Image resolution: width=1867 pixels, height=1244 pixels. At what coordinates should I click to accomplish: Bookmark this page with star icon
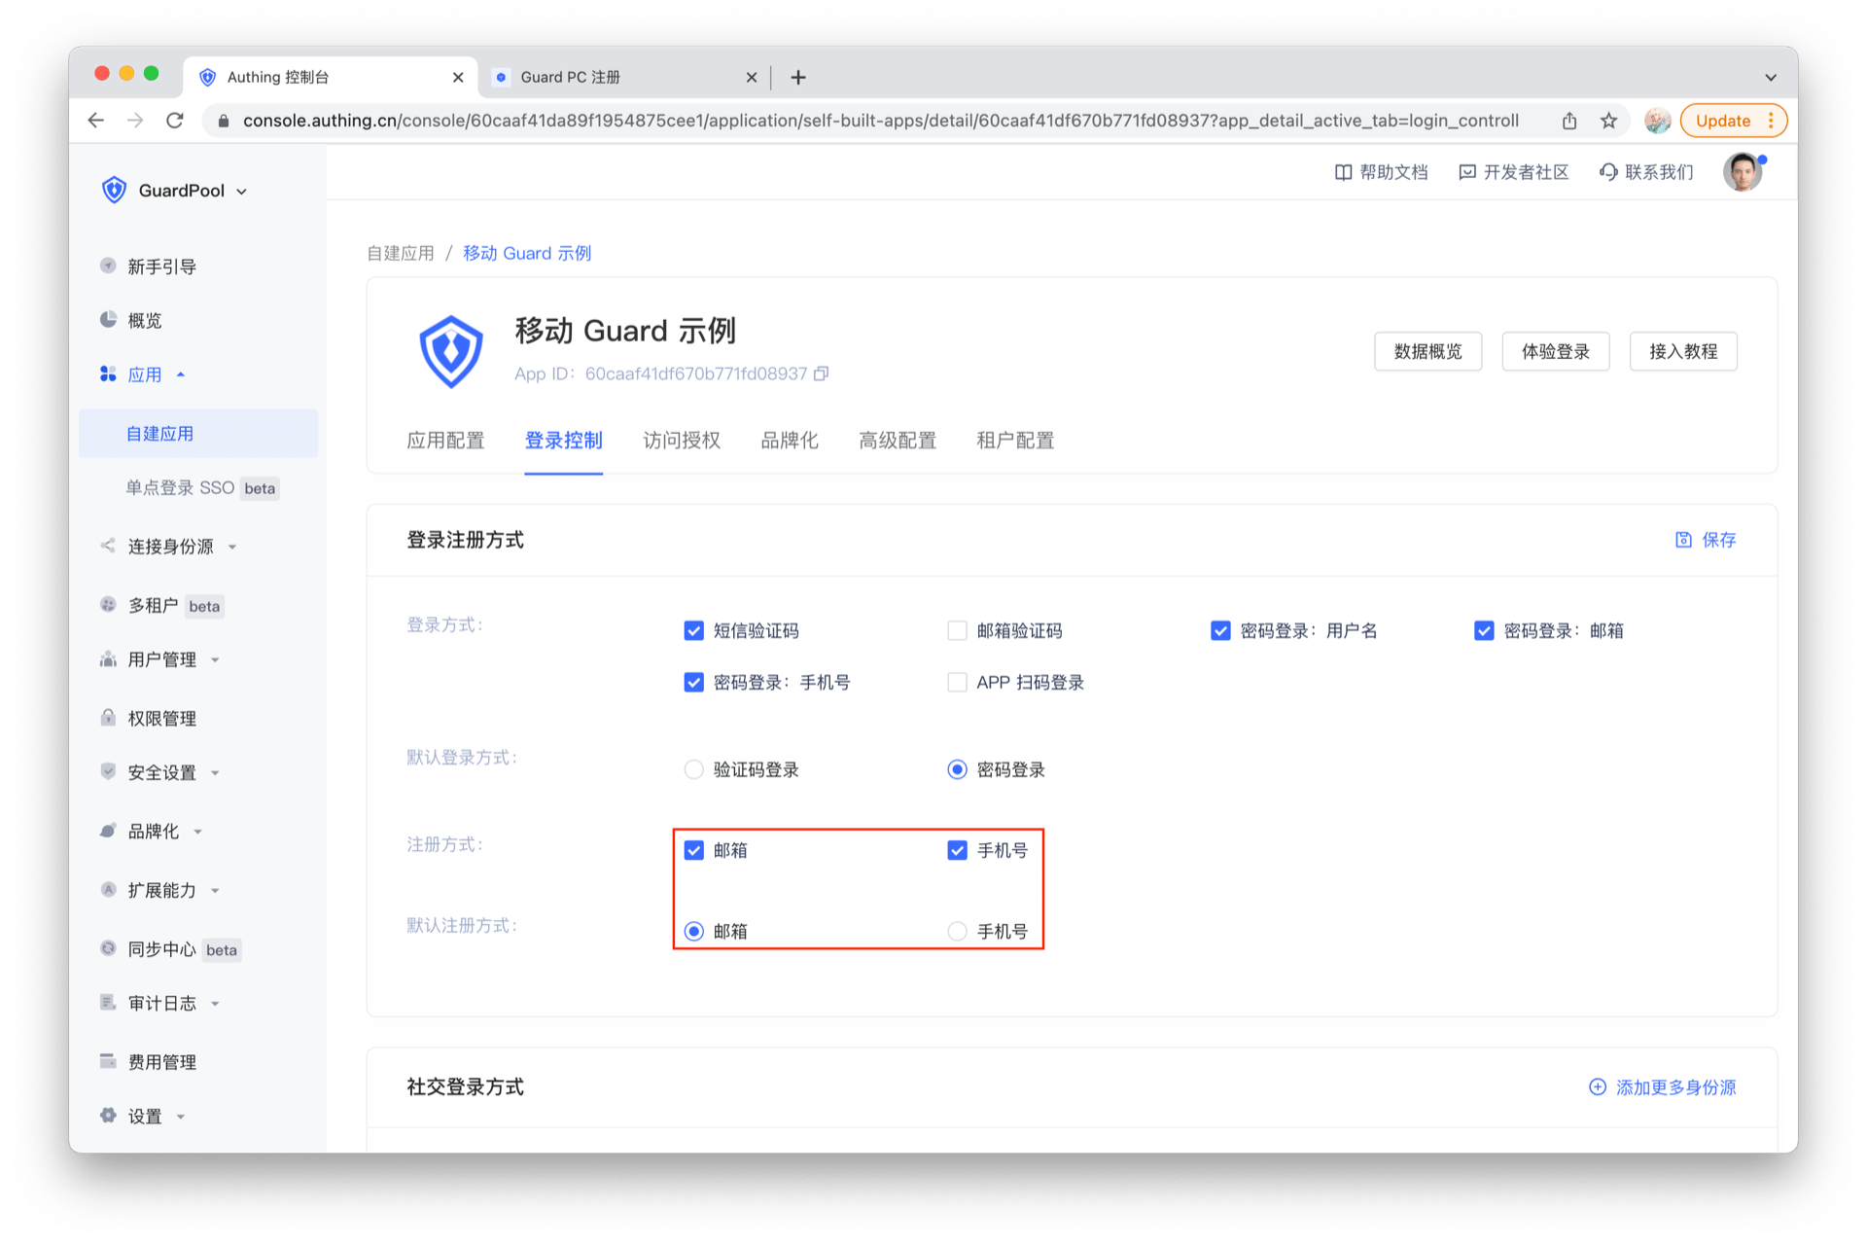(1608, 121)
